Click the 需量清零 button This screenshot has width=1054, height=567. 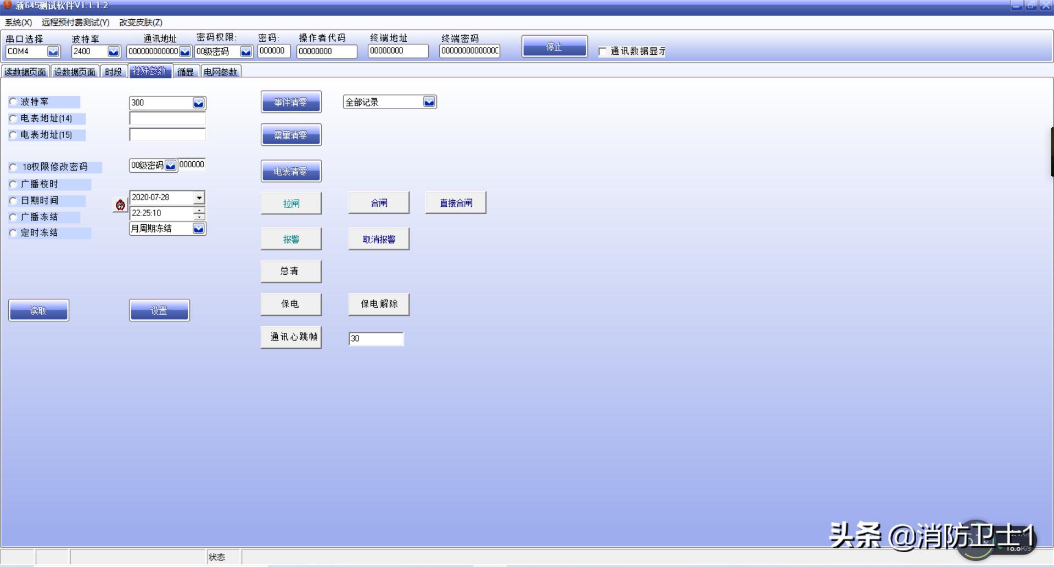(x=291, y=135)
